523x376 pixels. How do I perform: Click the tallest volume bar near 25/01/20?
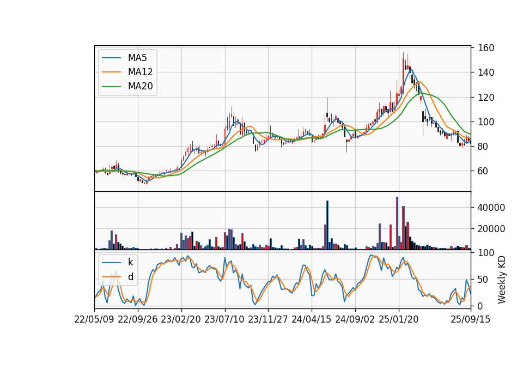click(397, 223)
